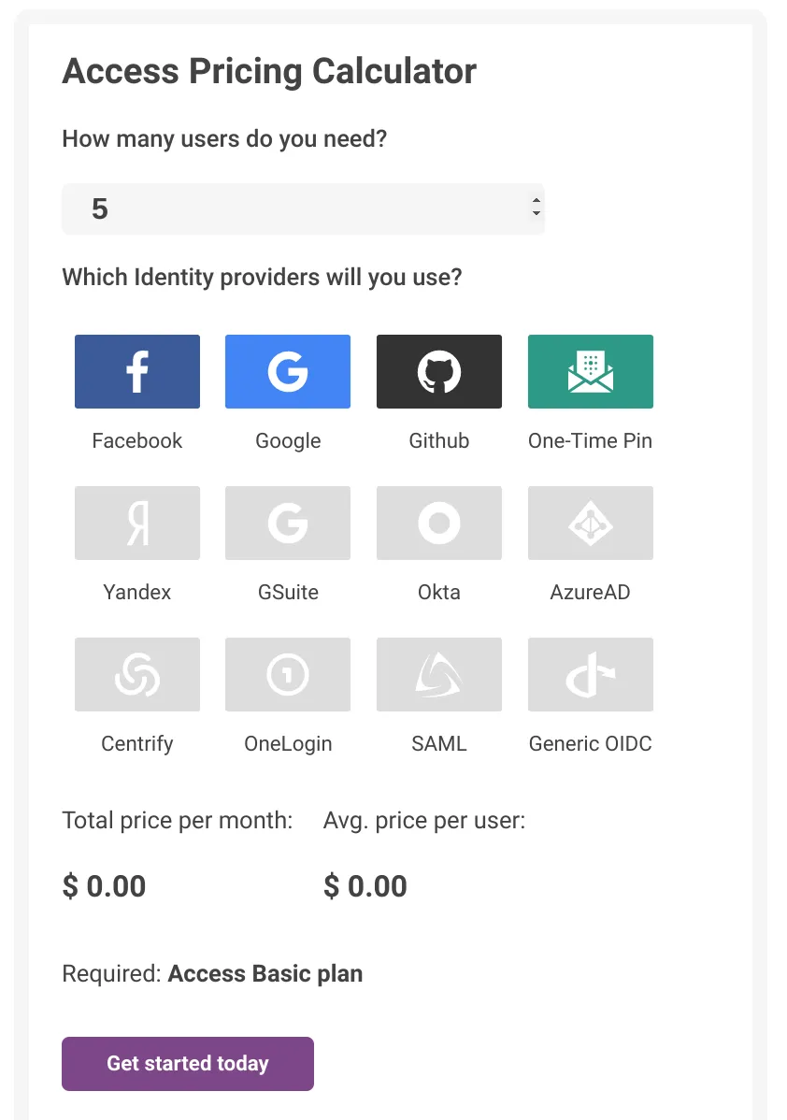Click the One-Time Pin icon
787x1120 pixels.
tap(590, 371)
